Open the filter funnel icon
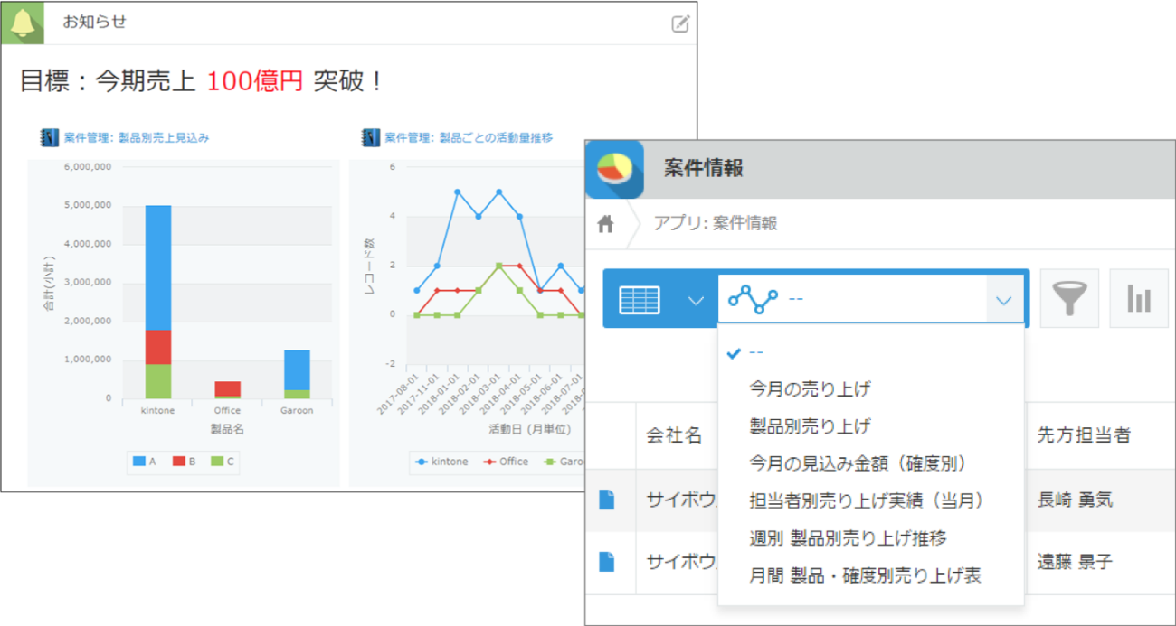The width and height of the screenshot is (1176, 626). coord(1069,298)
